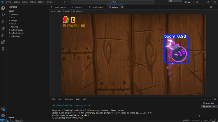Add a new terminal with plus icon

pos(202,99)
